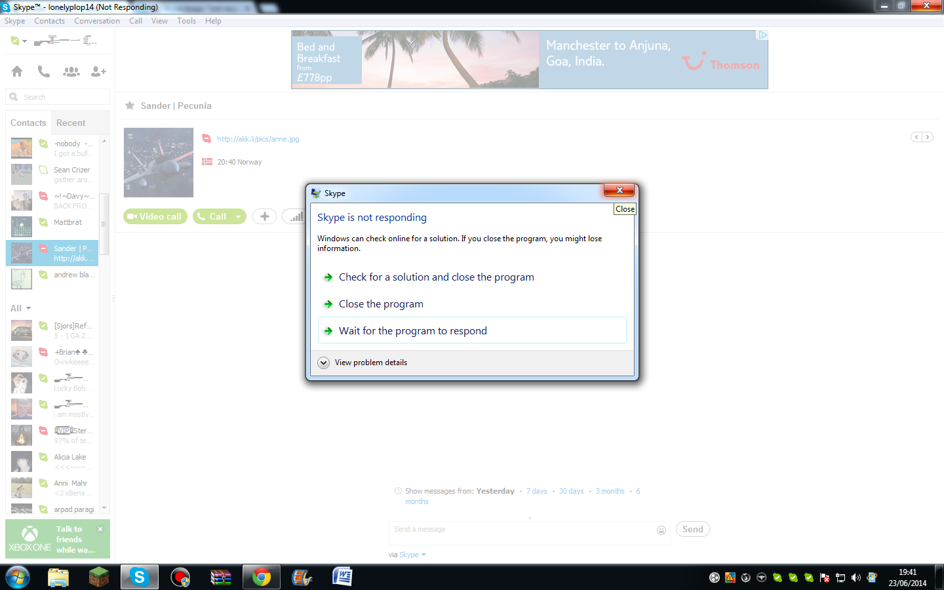Select contact Alicia Lake
Viewport: 944px width, 590px height.
pyautogui.click(x=52, y=462)
